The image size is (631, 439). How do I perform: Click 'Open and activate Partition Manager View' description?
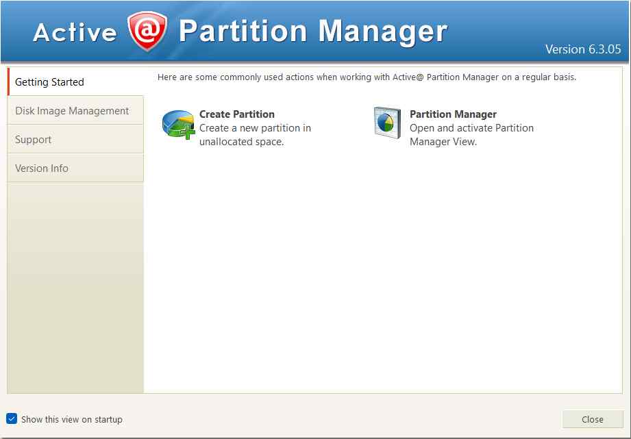(x=471, y=135)
